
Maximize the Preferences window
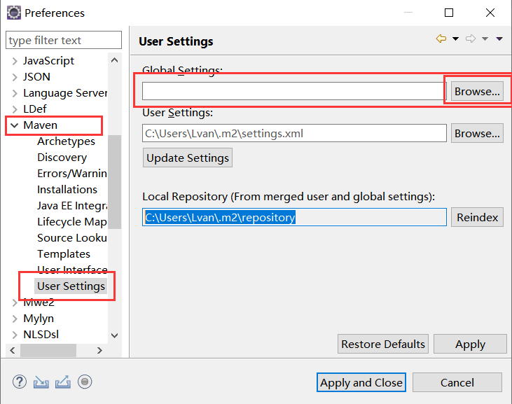[449, 13]
